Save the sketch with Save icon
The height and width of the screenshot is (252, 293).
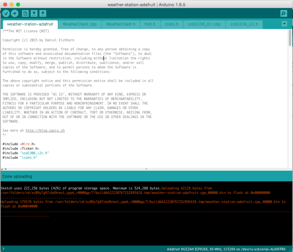(43, 14)
